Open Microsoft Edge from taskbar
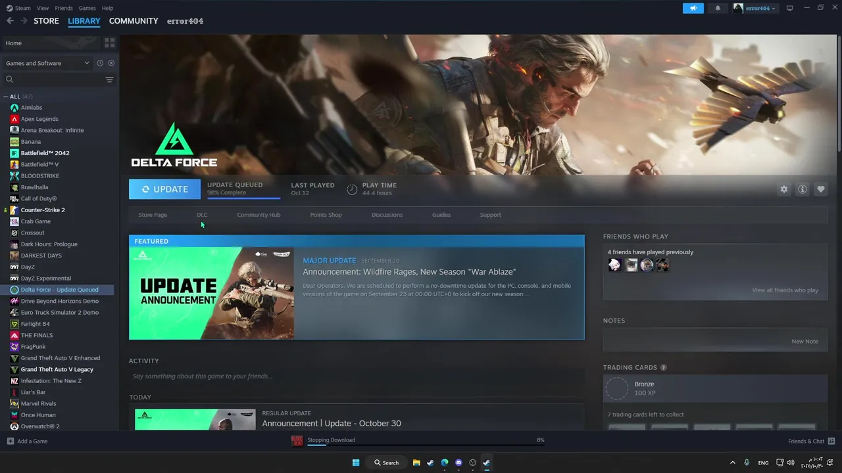 (x=445, y=462)
